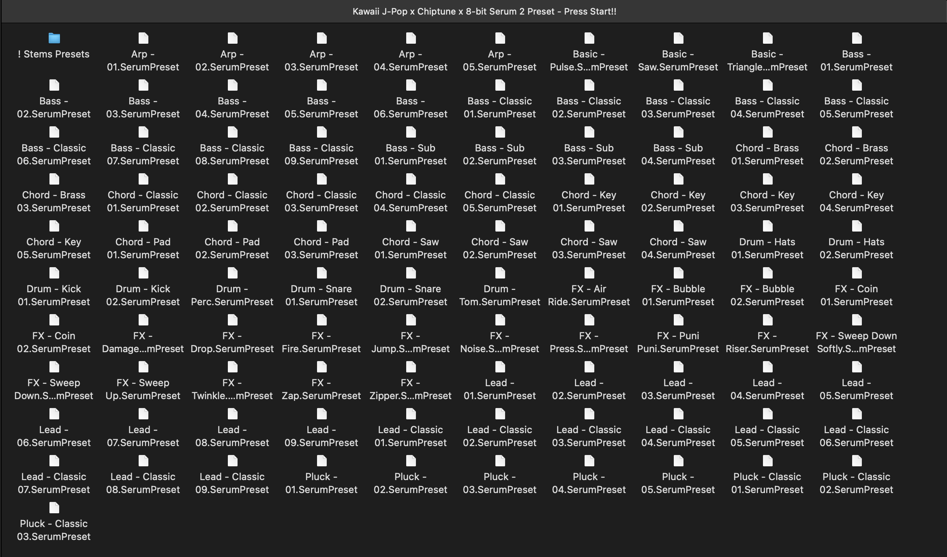Select the Bass - Sub 01.SerumPreset file icon
Image resolution: width=947 pixels, height=557 pixels.
tap(411, 132)
